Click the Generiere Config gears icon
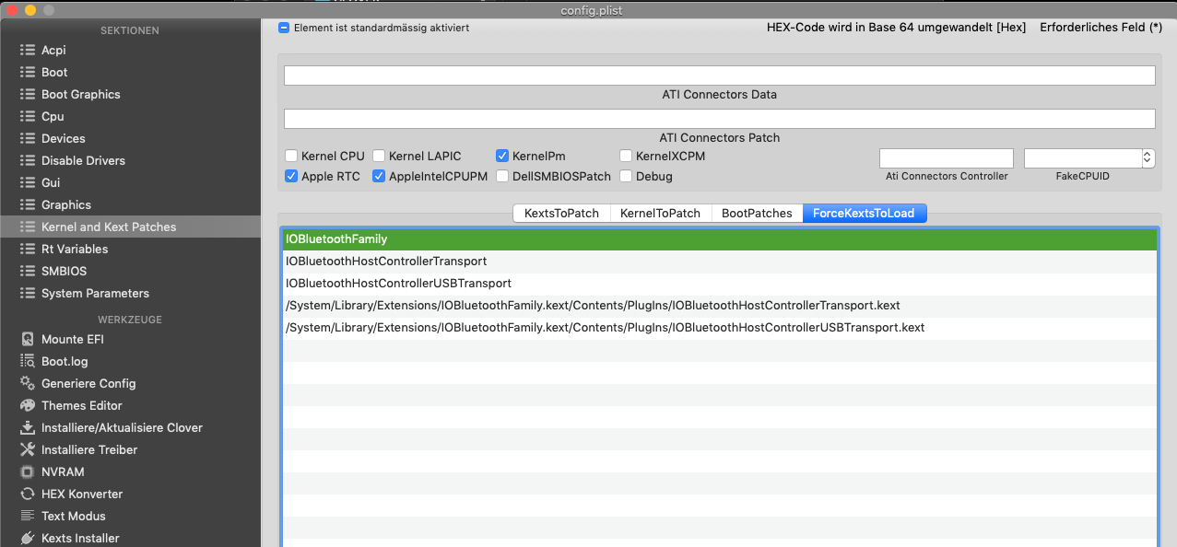 point(28,383)
